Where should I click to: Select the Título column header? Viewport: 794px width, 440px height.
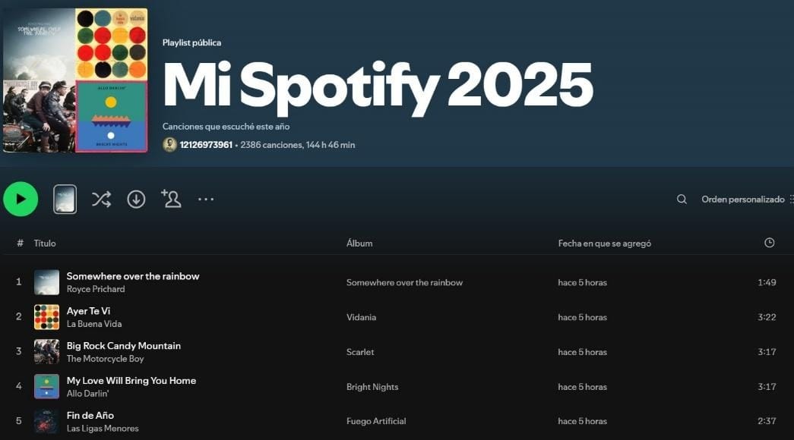(x=44, y=243)
